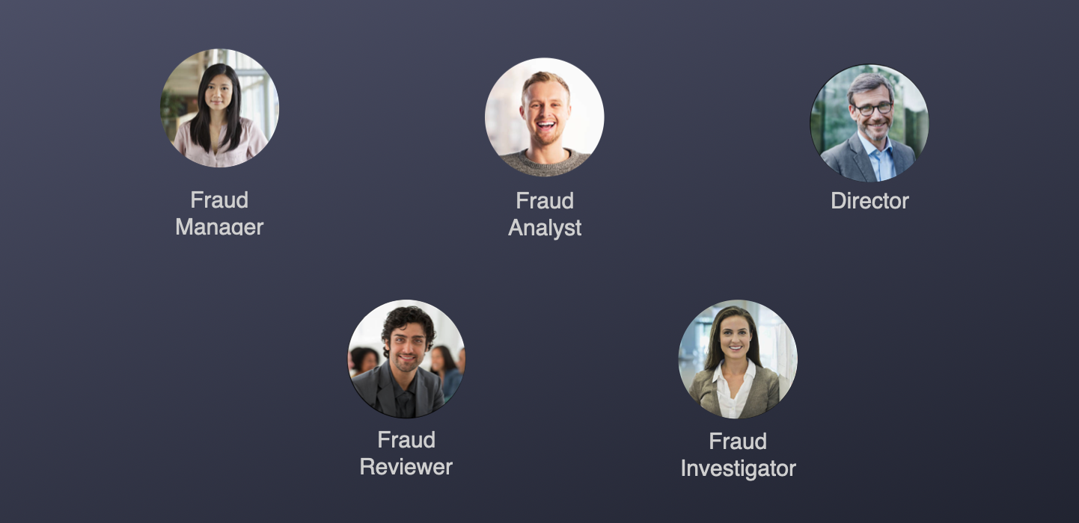
Task: Click the word "Manager" in the label
Action: tap(219, 226)
